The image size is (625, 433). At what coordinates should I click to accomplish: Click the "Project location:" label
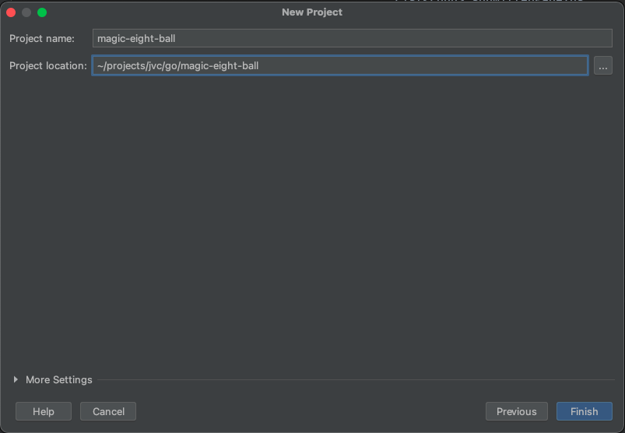coord(48,66)
